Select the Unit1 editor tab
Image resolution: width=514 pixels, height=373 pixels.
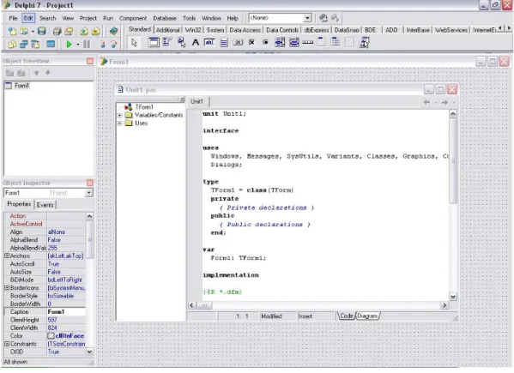click(x=197, y=101)
